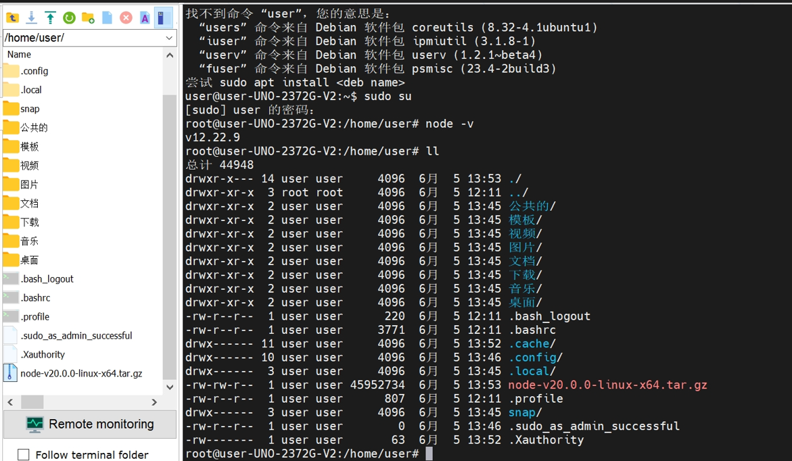Open the text editor icon with letter A
792x461 pixels.
point(144,17)
